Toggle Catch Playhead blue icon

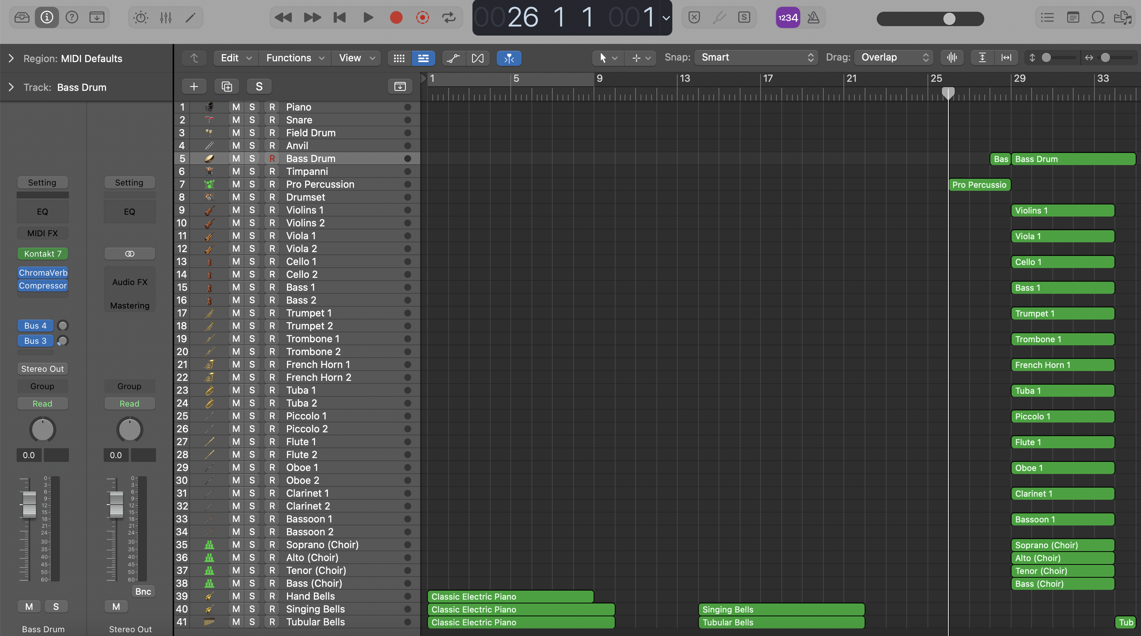point(509,58)
